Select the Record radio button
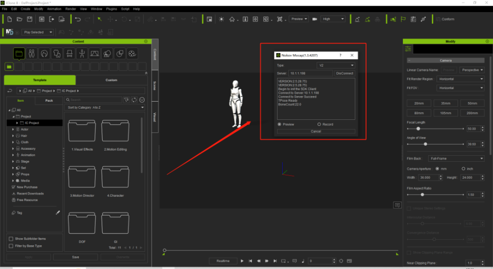Viewport: 493px width, 269px height. 319,124
